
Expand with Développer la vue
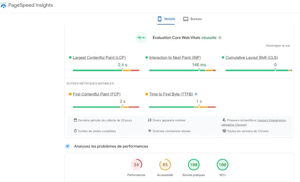tap(278, 46)
